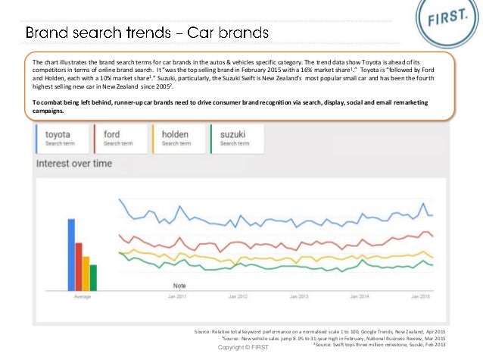This screenshot has width=483, height=363.
Task: Click the Interest over time heading
Action: 74,164
